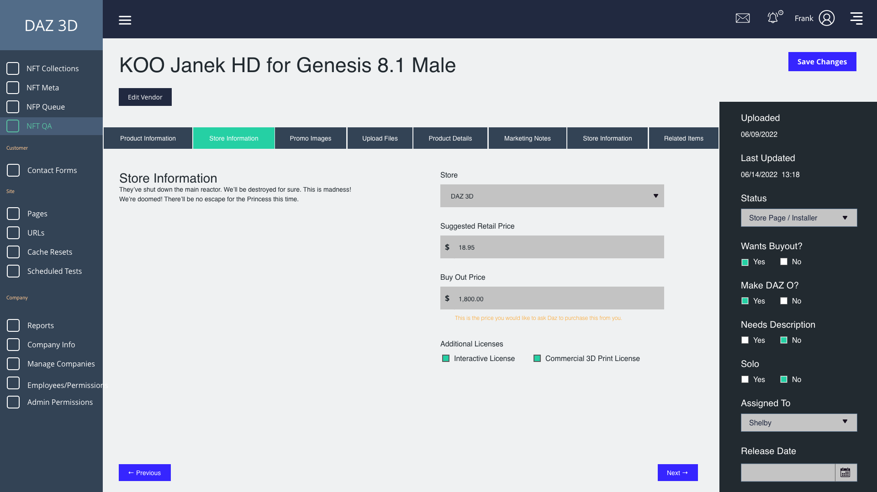Click the NFT Meta sidebar icon
This screenshot has width=877, height=492.
point(13,88)
